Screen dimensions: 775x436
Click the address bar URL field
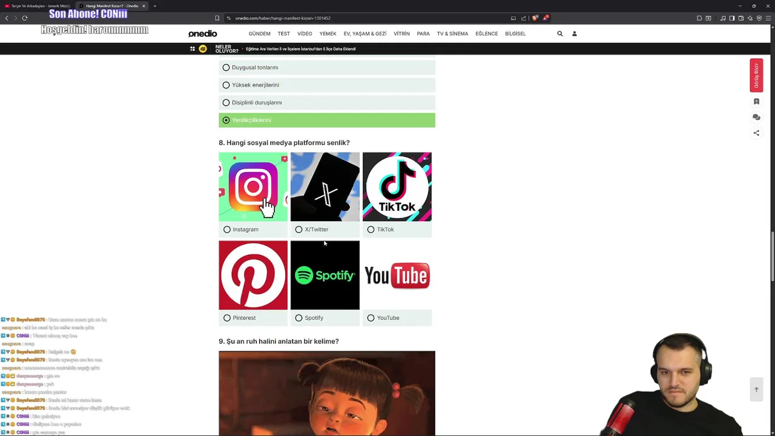tap(369, 18)
